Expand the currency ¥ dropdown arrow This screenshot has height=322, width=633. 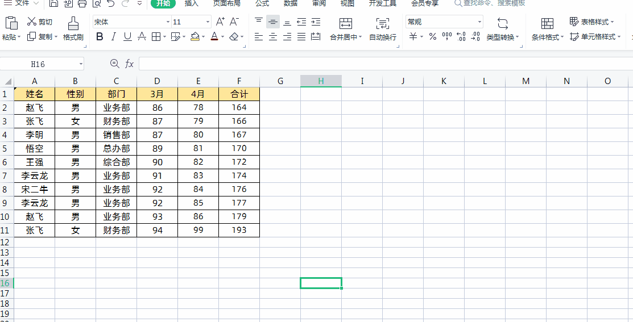(x=421, y=37)
